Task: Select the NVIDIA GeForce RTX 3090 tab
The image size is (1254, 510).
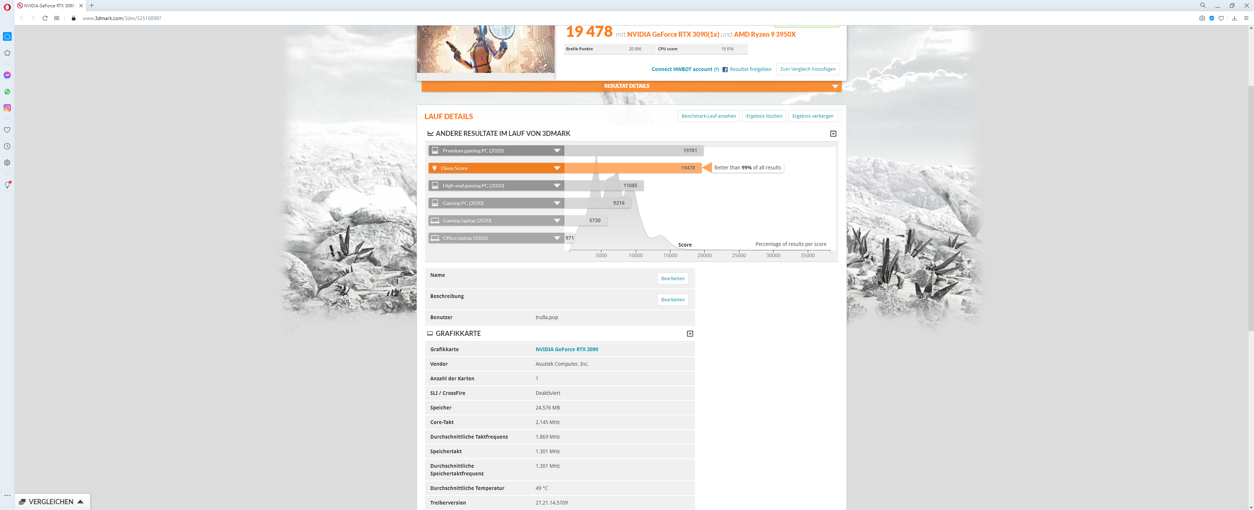Action: click(49, 6)
